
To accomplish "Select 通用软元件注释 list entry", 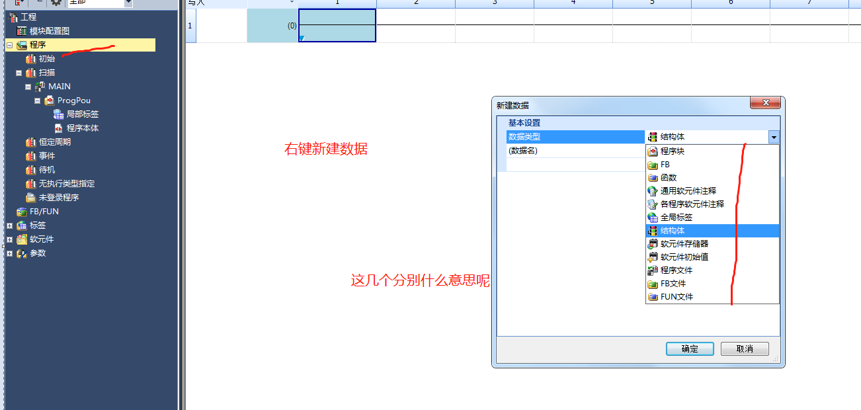I will (x=688, y=191).
